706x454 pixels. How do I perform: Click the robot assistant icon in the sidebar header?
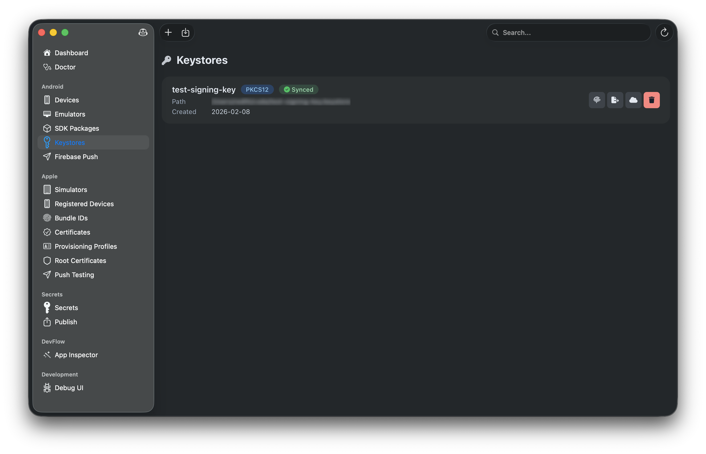143,33
